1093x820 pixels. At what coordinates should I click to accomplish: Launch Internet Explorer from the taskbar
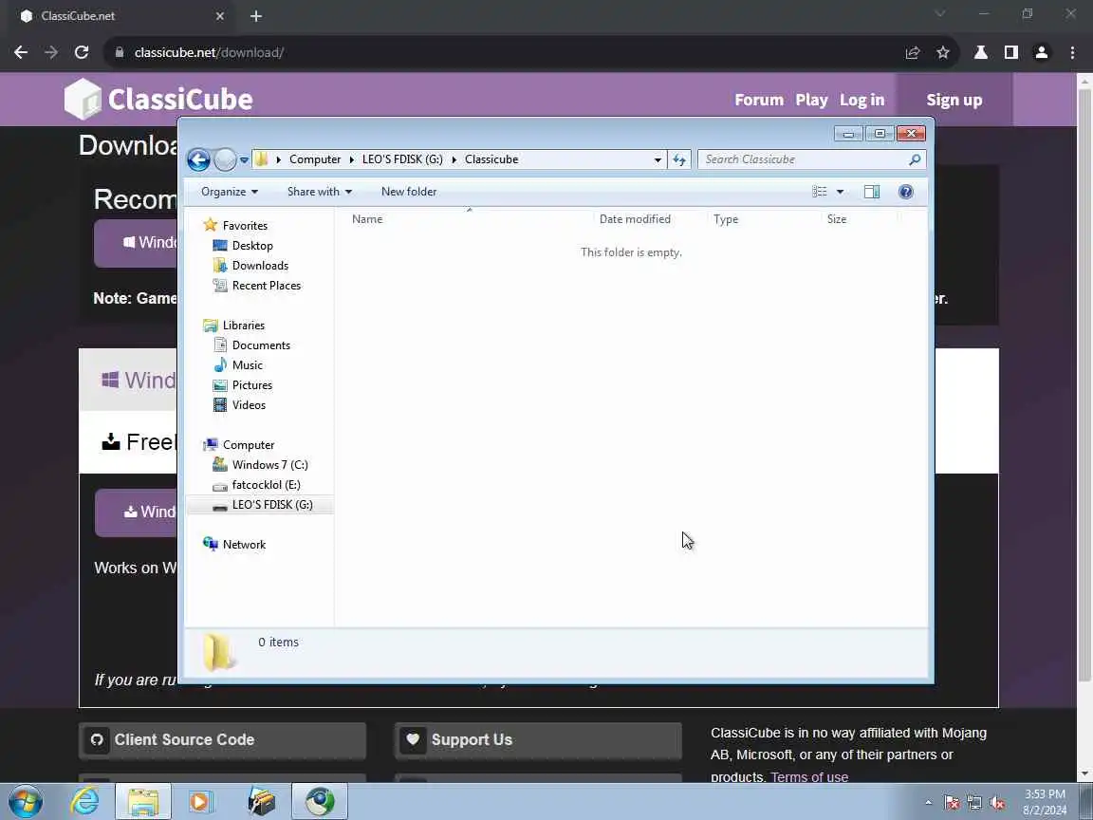[x=84, y=802]
